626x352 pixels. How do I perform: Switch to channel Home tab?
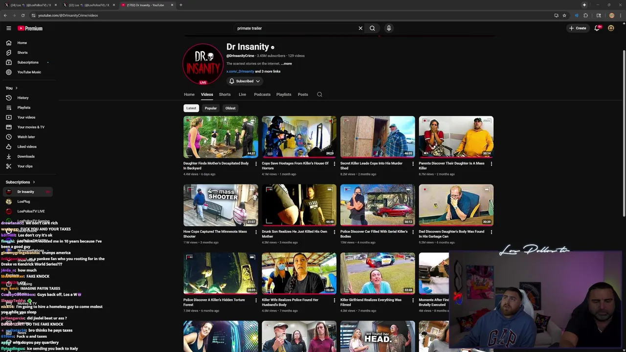tap(189, 94)
